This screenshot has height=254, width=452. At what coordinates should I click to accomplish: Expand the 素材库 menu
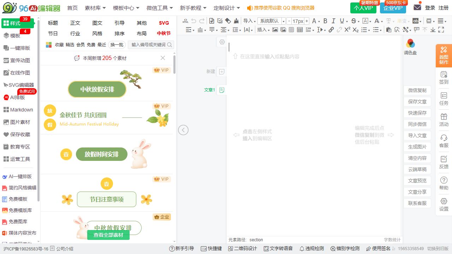pos(95,8)
